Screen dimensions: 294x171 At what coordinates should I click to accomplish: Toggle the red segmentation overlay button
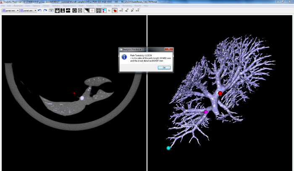tap(114, 10)
